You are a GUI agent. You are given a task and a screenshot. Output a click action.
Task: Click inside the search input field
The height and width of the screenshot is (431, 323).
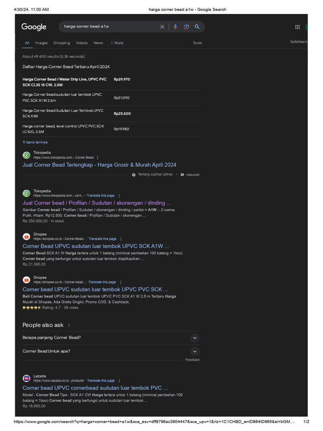[x=109, y=27]
